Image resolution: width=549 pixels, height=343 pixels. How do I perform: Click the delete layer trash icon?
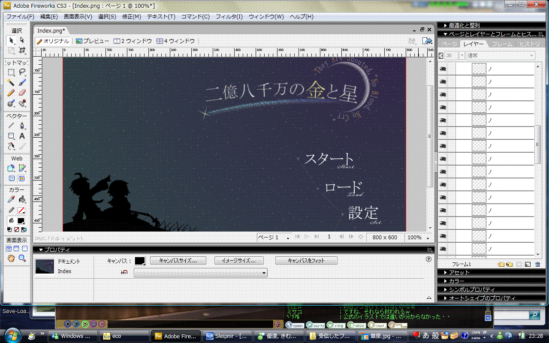tap(538, 265)
